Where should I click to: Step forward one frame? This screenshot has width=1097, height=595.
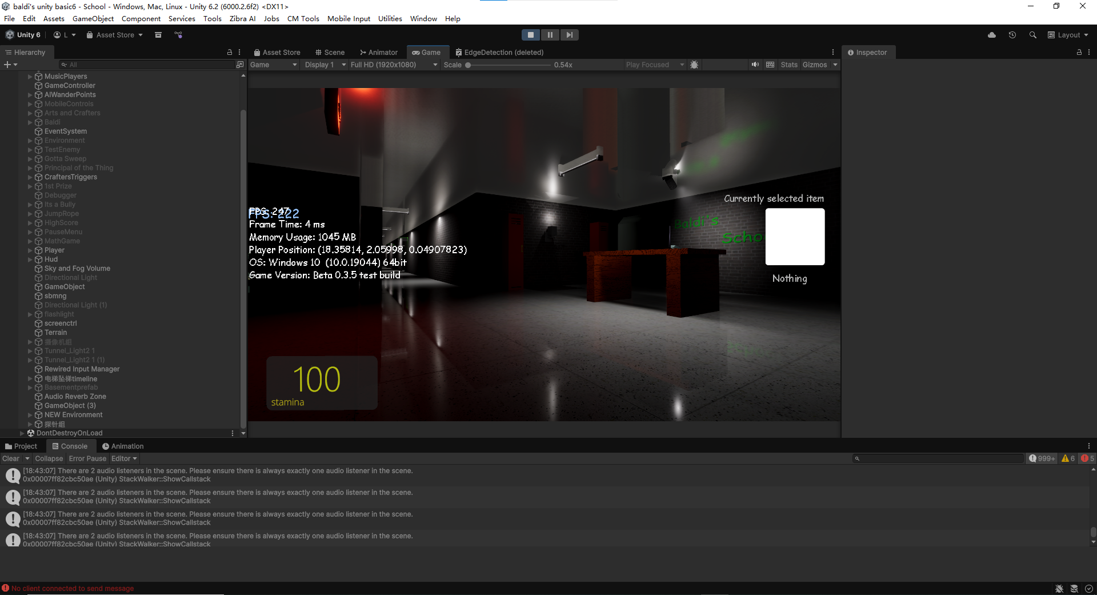coord(569,35)
